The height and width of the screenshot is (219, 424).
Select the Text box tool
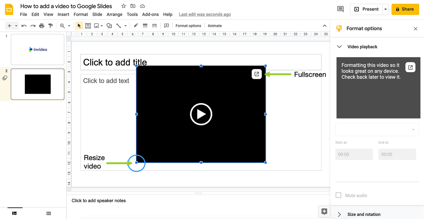[x=88, y=26]
